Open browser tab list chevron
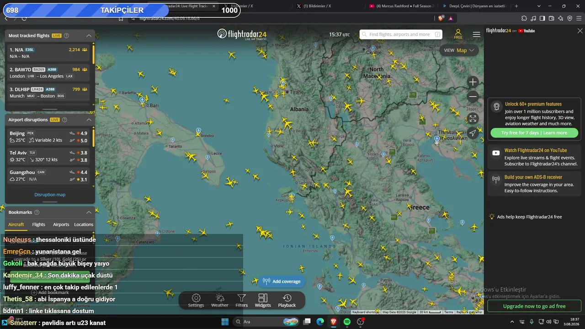585x329 pixels. pos(539,6)
